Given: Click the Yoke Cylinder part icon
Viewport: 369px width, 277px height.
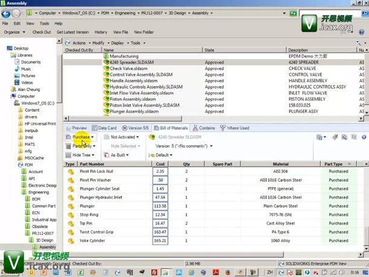Looking at the screenshot, I should point(69,240).
